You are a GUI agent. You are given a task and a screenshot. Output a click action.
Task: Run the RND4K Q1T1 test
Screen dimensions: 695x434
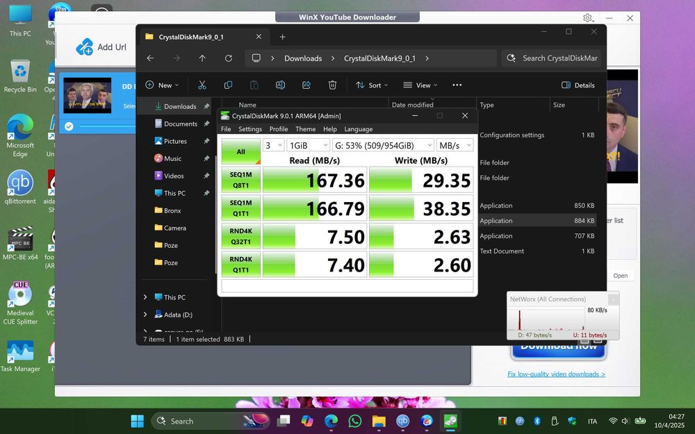240,265
